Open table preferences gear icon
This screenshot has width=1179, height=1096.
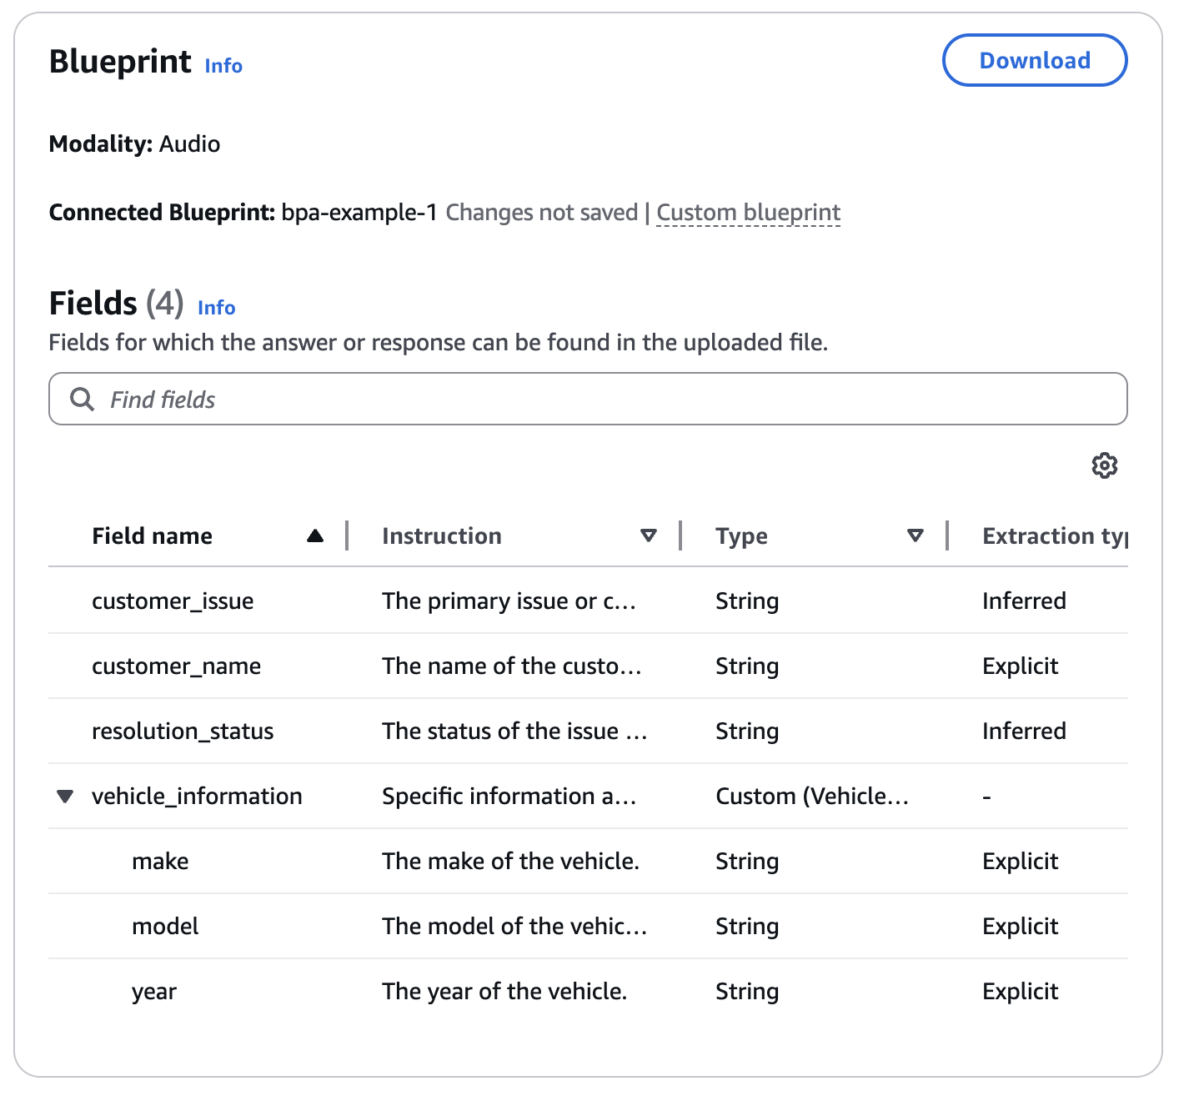coord(1104,465)
